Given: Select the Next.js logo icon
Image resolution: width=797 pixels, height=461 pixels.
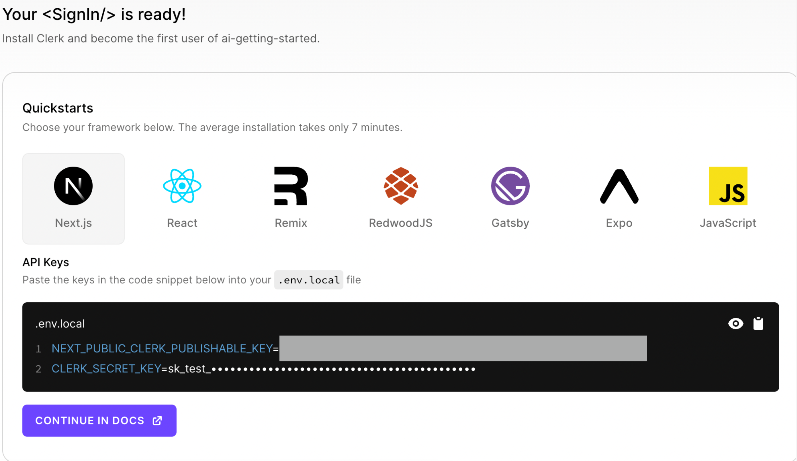Looking at the screenshot, I should [73, 186].
